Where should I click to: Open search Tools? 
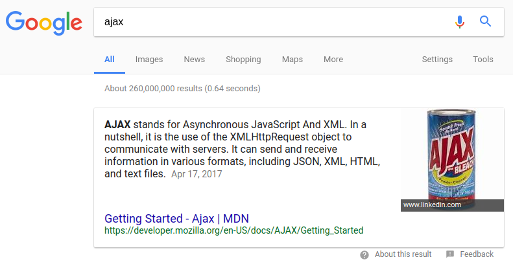(483, 60)
